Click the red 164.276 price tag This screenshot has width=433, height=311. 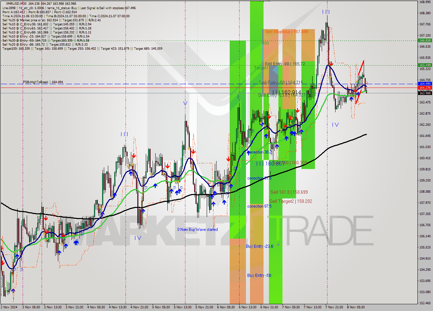click(425, 88)
